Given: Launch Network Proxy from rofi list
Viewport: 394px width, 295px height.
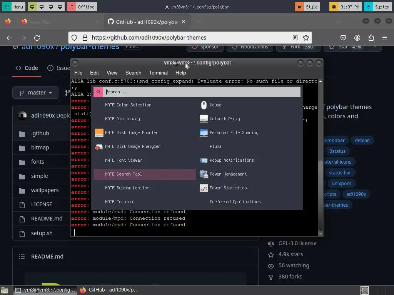Looking at the screenshot, I should 250,119.
